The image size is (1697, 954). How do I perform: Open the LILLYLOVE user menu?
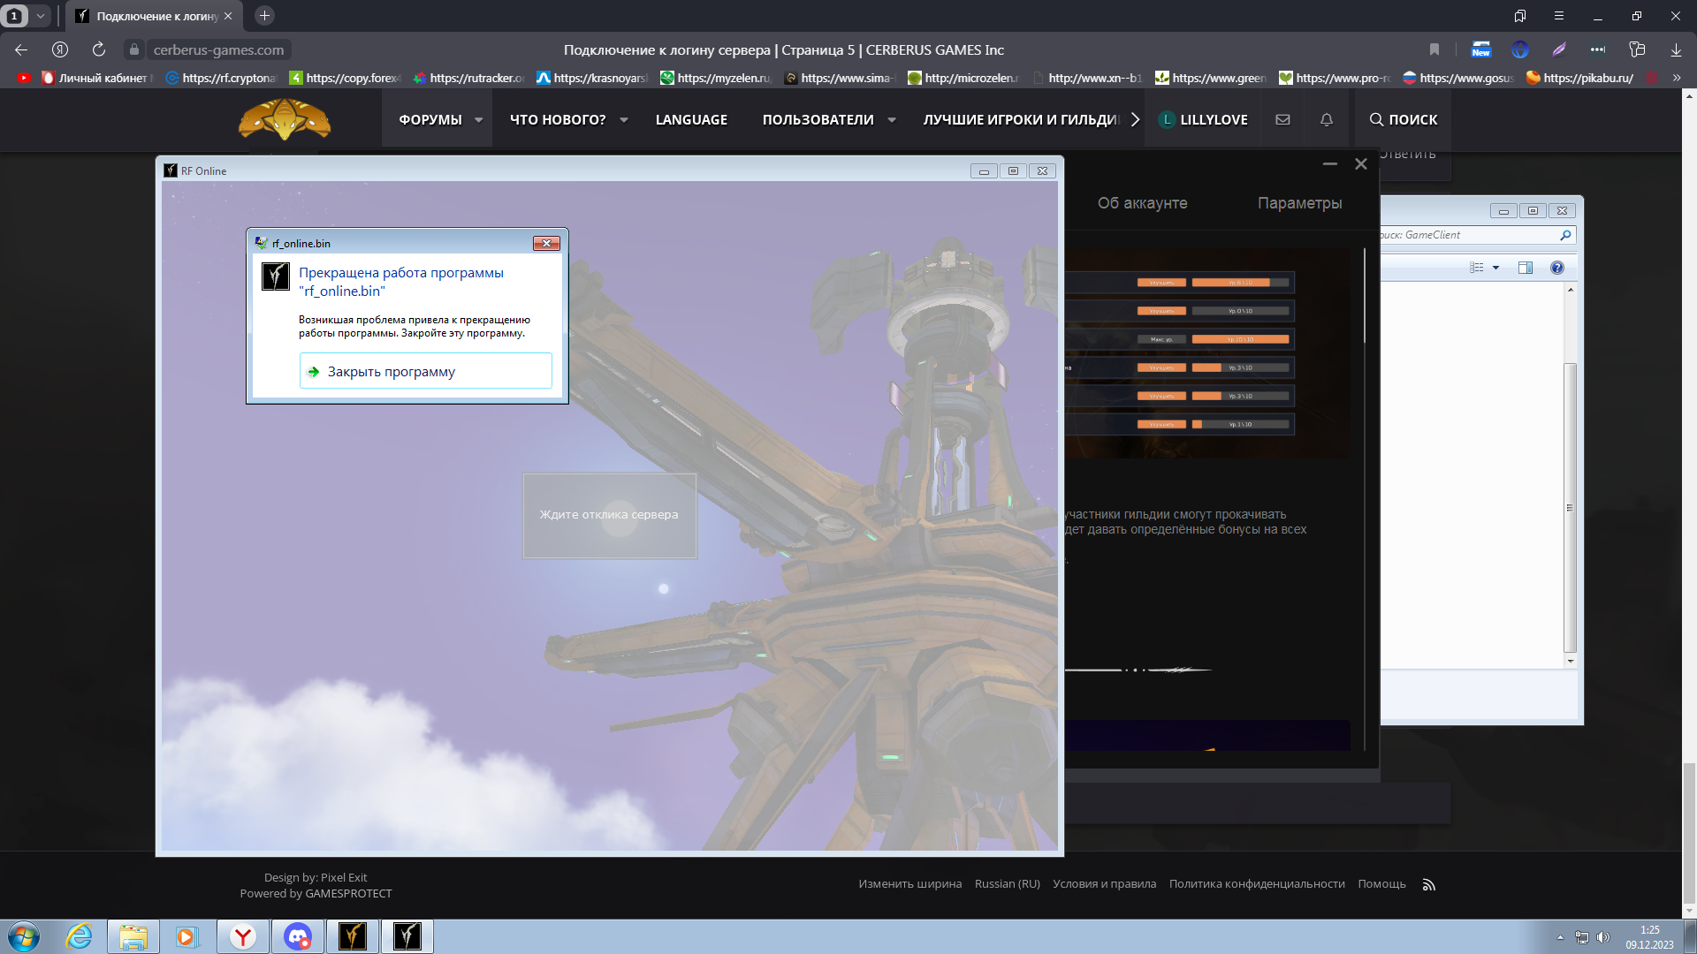click(1204, 119)
